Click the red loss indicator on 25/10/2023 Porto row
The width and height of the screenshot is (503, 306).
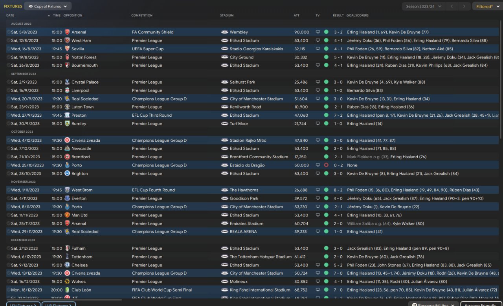pos(326,165)
